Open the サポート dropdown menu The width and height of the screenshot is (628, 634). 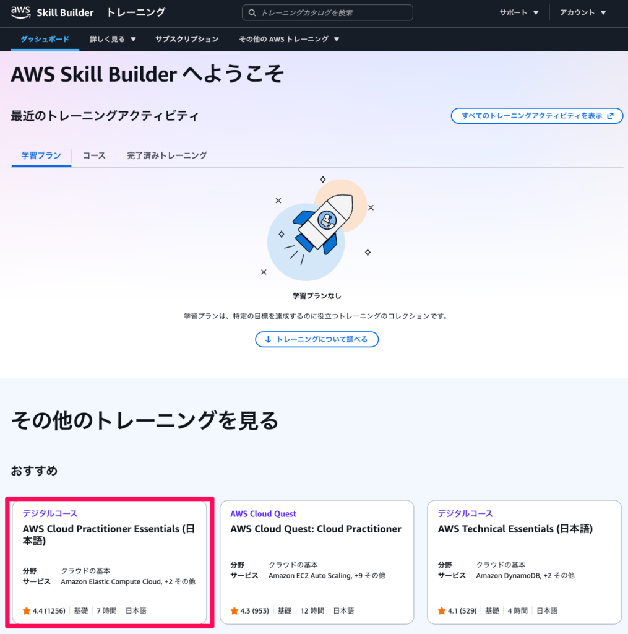coord(519,12)
